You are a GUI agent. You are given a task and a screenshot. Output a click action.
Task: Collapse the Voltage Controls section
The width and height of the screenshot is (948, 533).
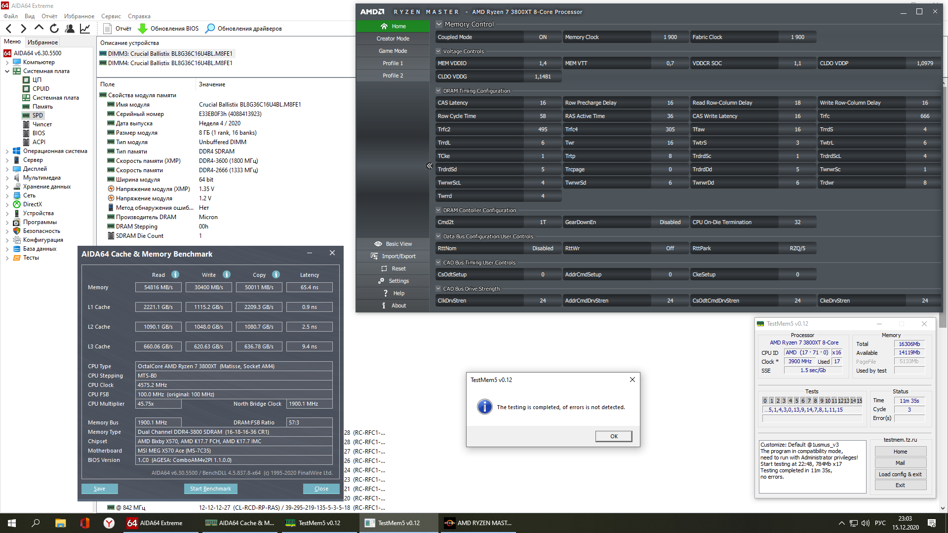[x=438, y=51]
